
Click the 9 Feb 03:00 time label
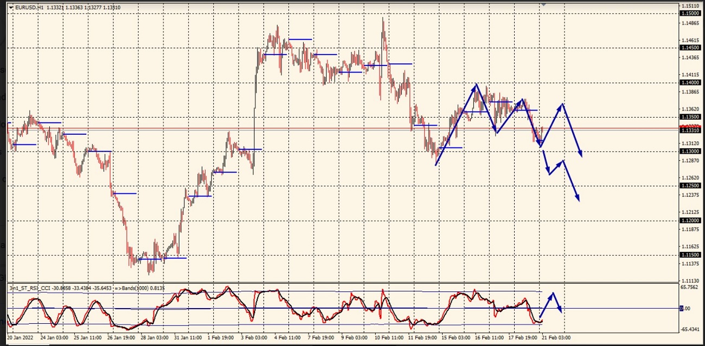[355, 337]
